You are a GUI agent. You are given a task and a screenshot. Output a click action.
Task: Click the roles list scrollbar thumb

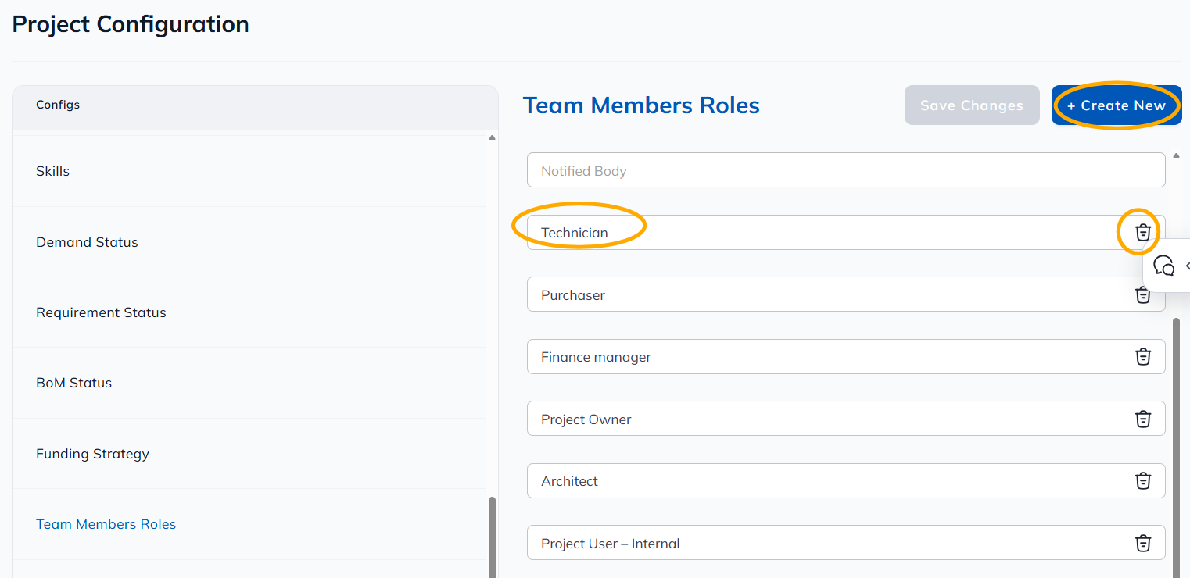pos(1177,448)
